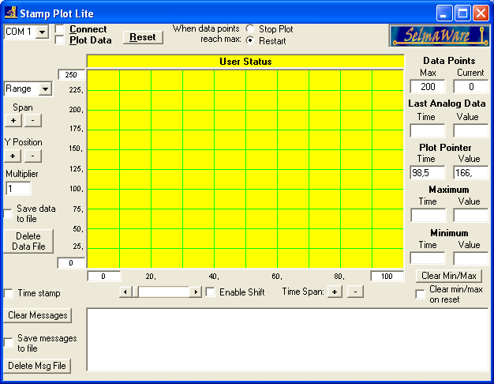
Task: Click the Plot Pointer Value field
Action: (x=471, y=172)
